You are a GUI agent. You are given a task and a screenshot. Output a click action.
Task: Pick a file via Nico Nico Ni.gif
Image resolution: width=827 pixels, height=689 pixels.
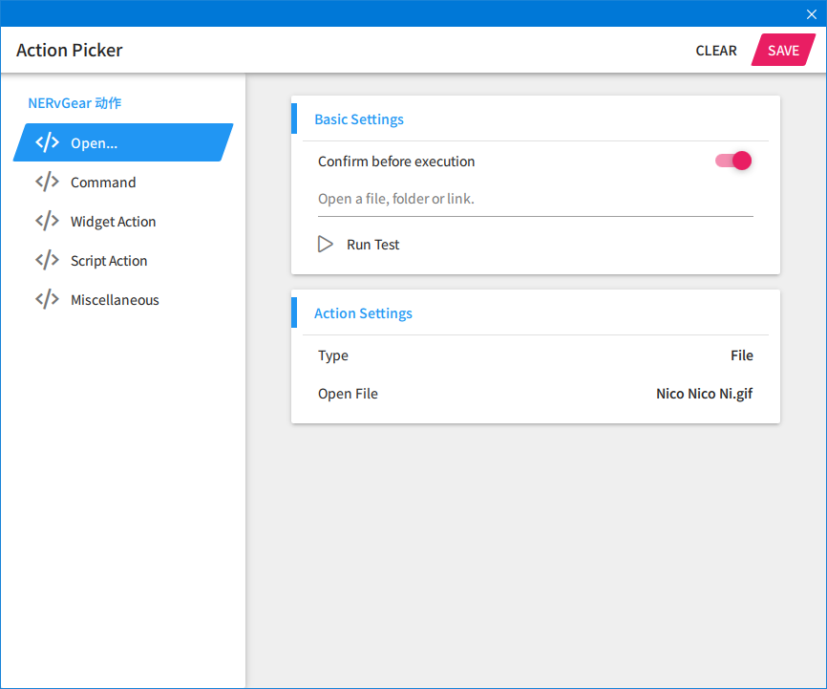pos(704,394)
